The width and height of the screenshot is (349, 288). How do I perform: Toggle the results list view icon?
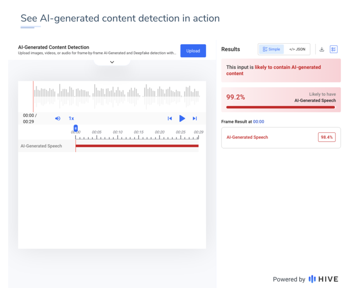[x=334, y=49]
